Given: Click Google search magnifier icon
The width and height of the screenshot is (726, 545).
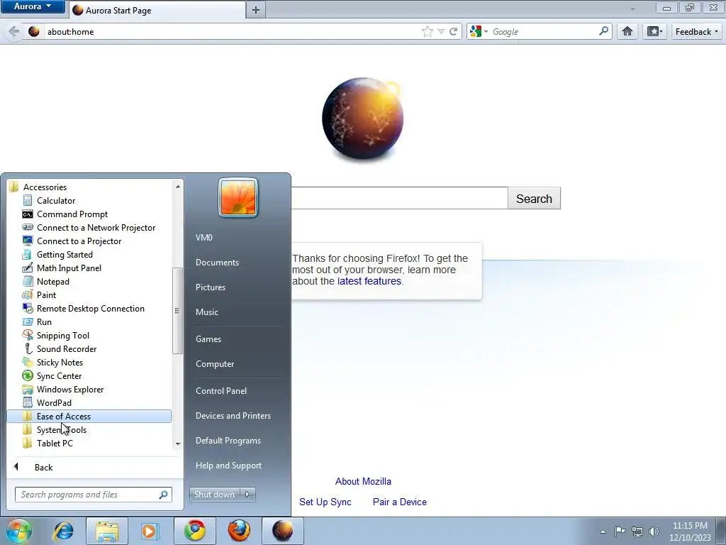Looking at the screenshot, I should (x=603, y=31).
